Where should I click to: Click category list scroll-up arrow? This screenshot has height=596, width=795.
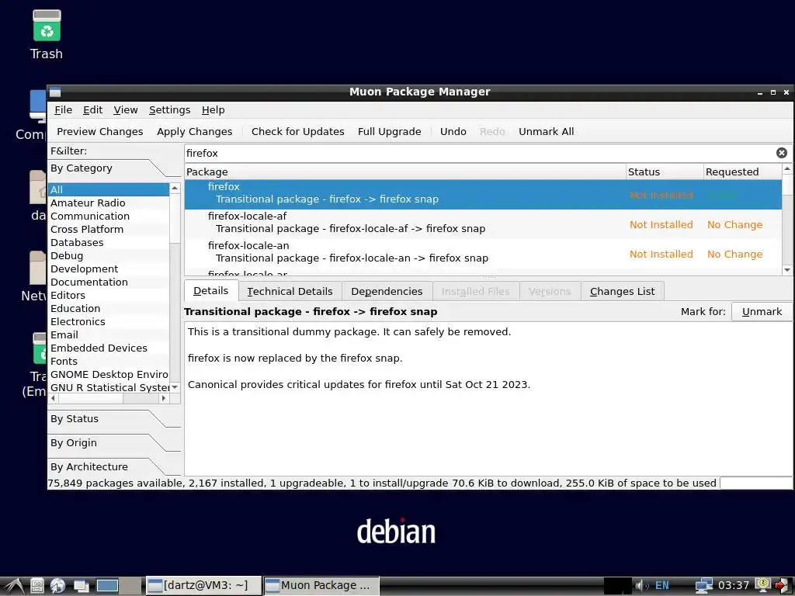pyautogui.click(x=175, y=188)
